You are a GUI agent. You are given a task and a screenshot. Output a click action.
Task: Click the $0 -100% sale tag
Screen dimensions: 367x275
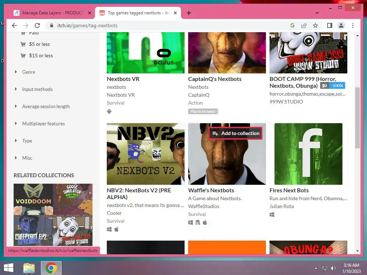click(332, 86)
